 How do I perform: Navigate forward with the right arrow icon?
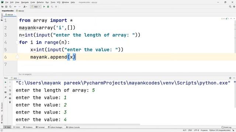20,7
